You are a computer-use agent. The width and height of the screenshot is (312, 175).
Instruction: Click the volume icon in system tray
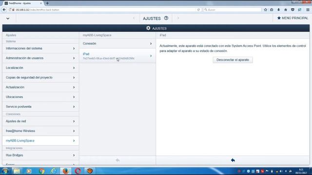pyautogui.click(x=281, y=171)
